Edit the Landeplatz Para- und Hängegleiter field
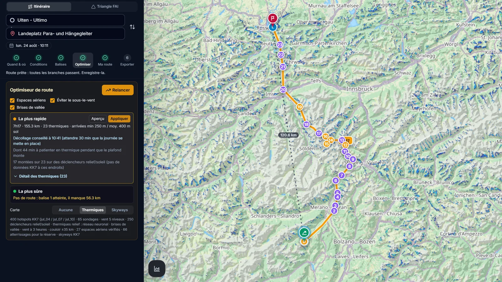The image size is (502, 282). (x=65, y=34)
